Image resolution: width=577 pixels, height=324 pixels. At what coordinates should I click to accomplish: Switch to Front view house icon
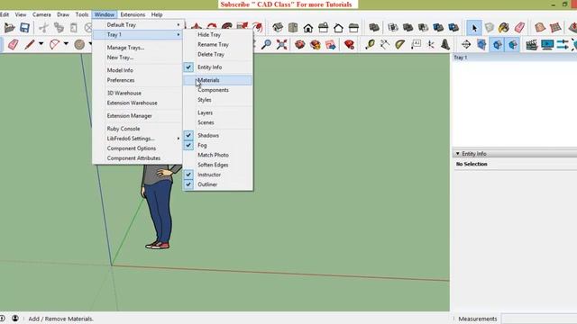[x=308, y=28]
